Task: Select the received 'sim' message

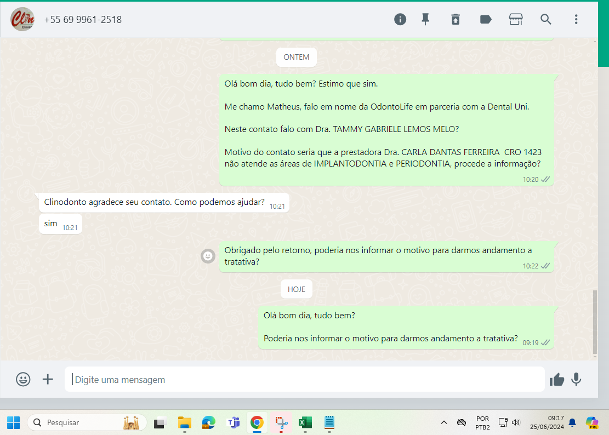Action: tap(60, 224)
